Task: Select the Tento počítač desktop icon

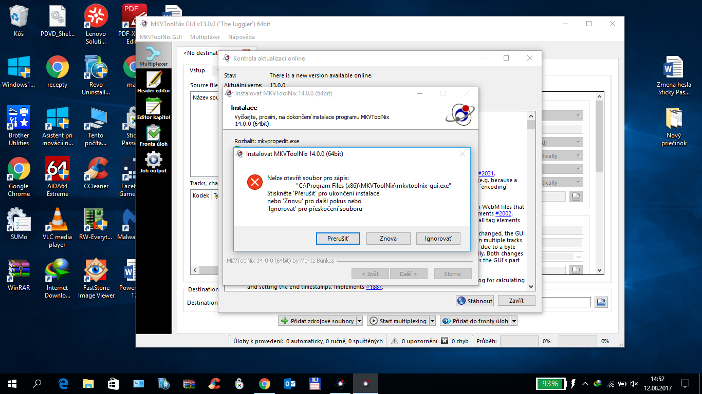Action: pos(96,126)
